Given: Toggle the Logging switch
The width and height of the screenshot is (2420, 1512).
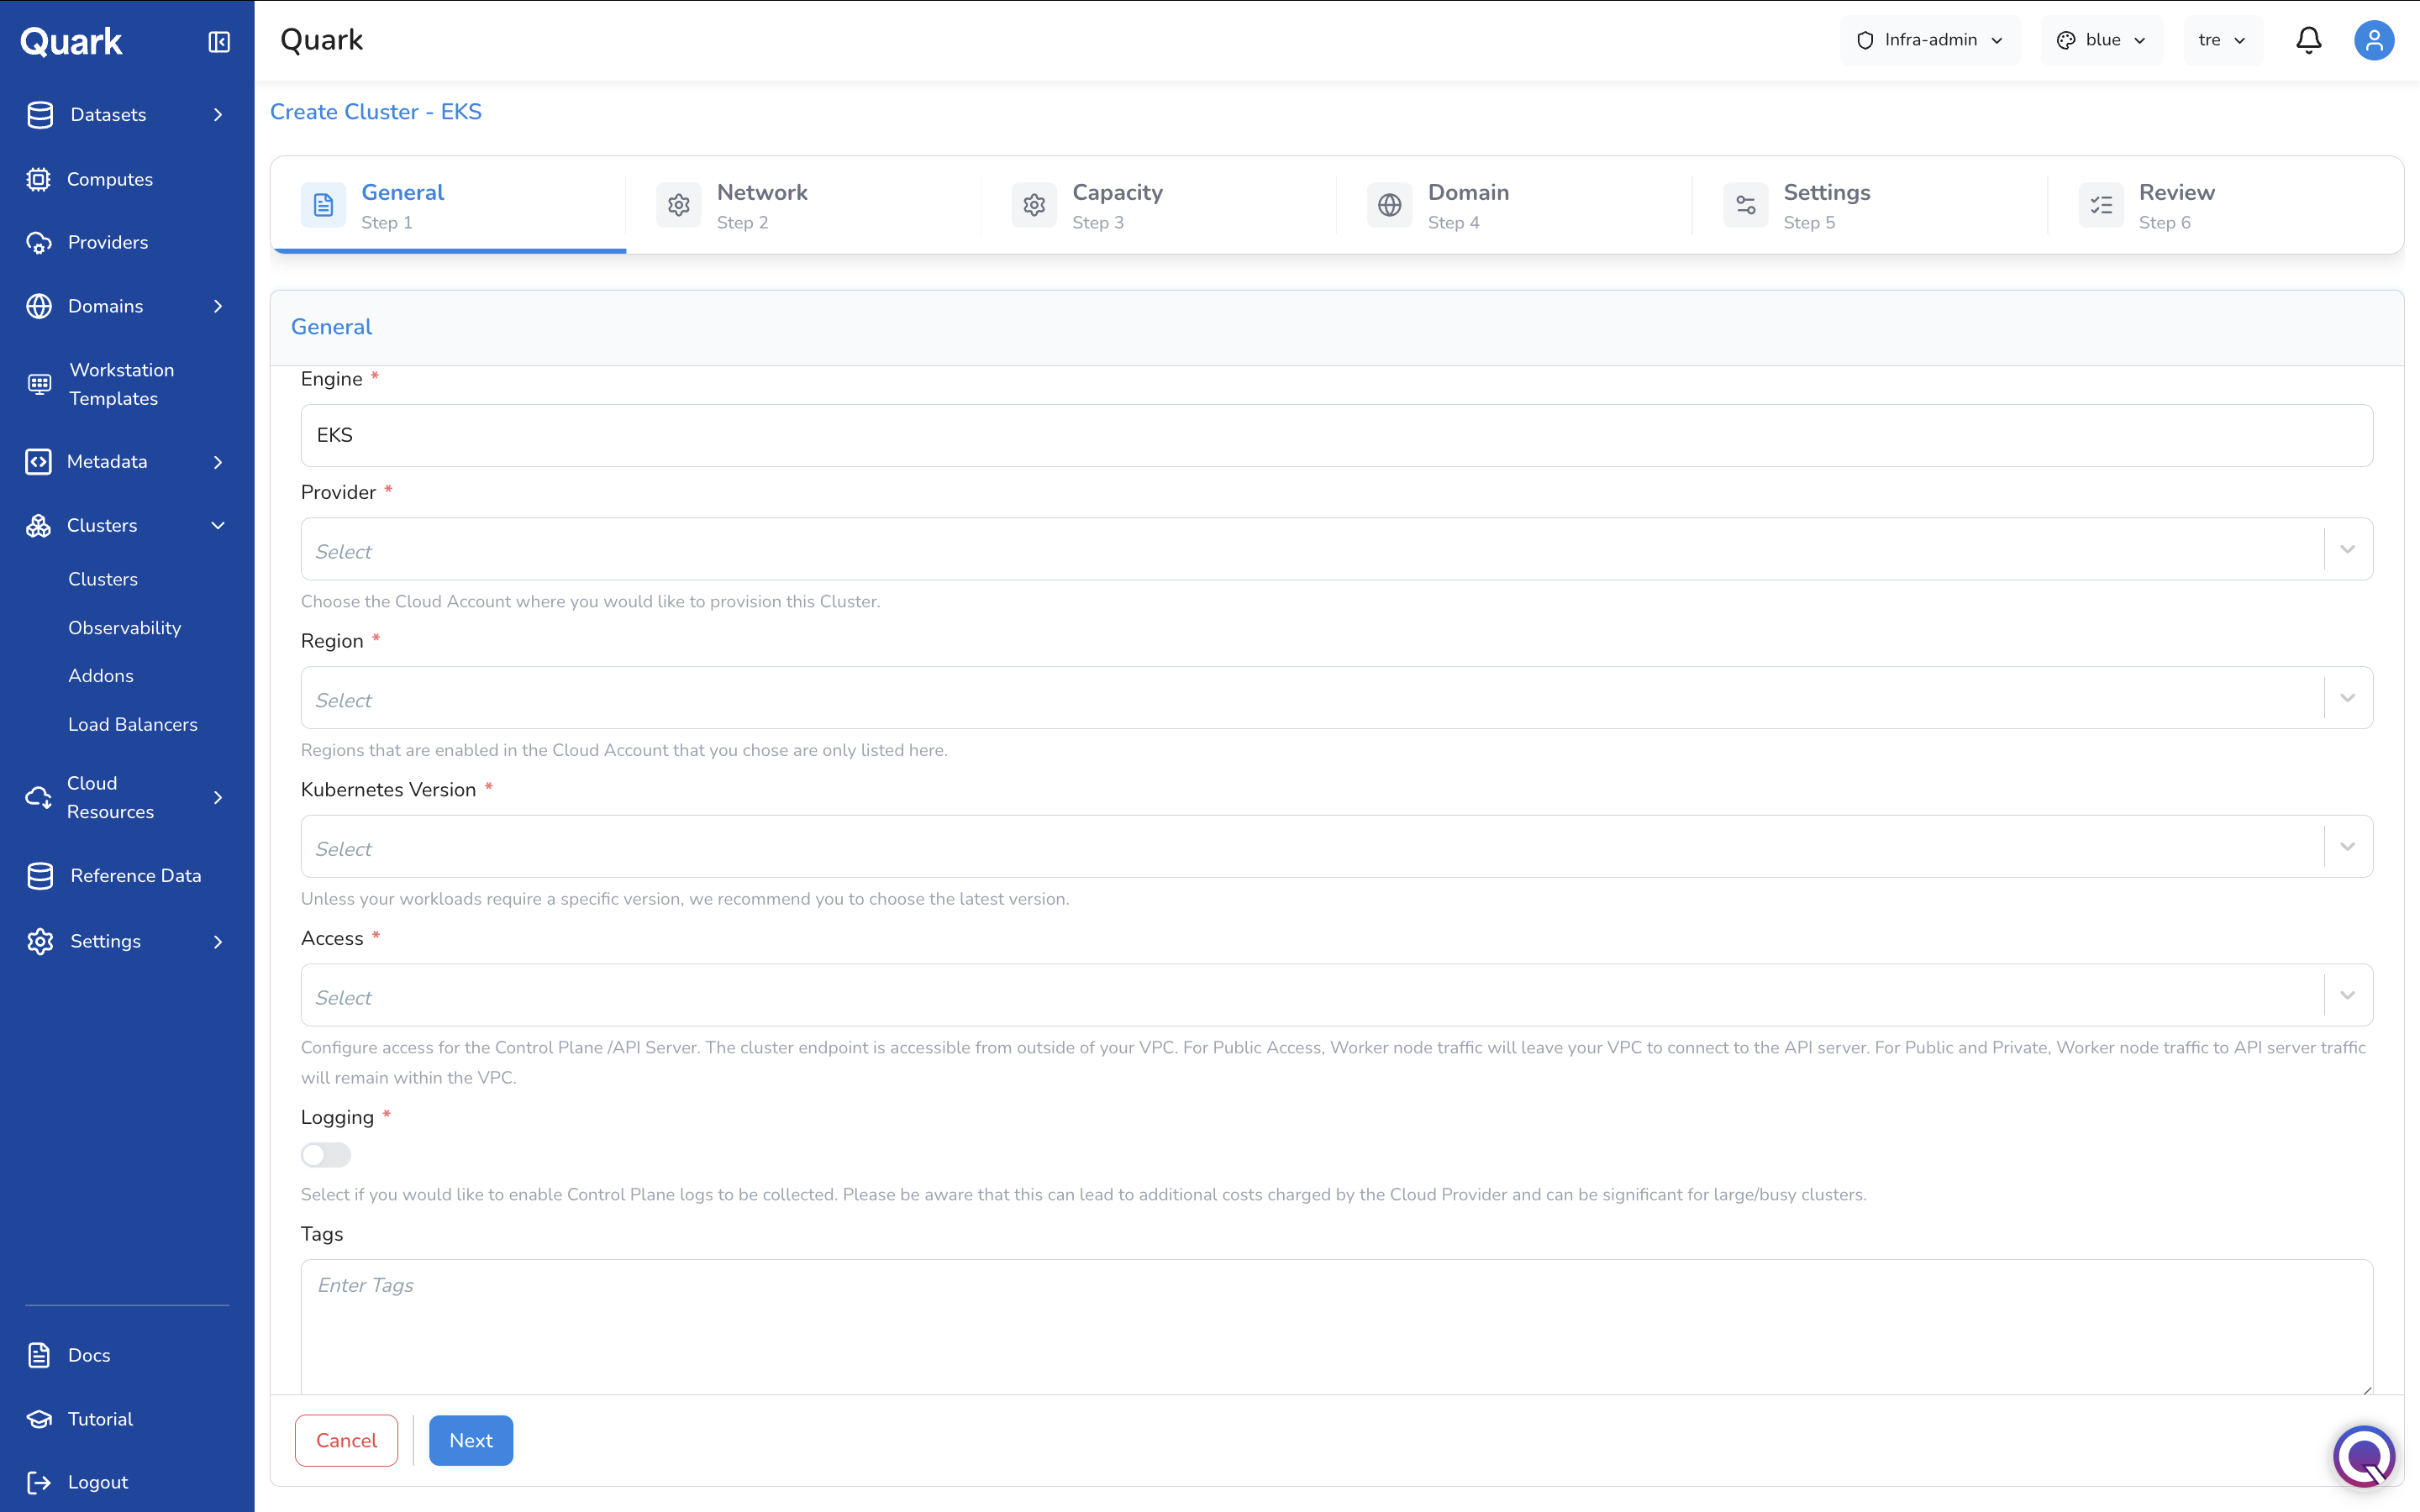Looking at the screenshot, I should click(x=326, y=1155).
